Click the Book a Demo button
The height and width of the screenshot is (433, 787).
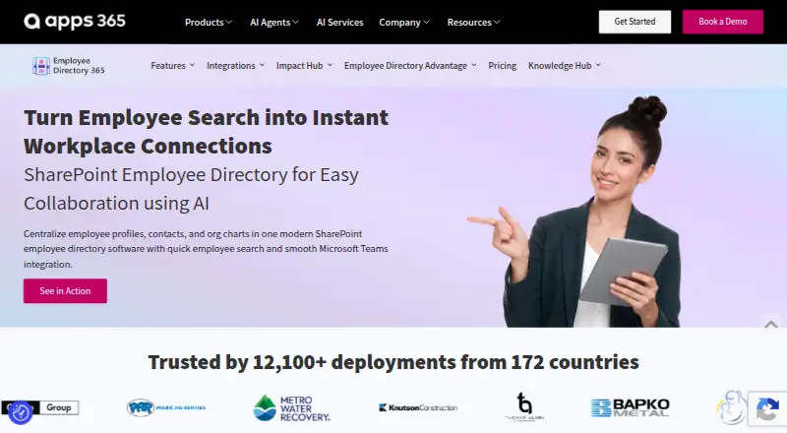click(x=723, y=22)
